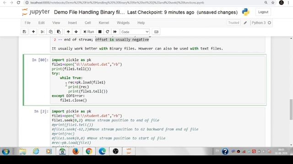
Task: Click the Logout button
Action: [x=263, y=12]
